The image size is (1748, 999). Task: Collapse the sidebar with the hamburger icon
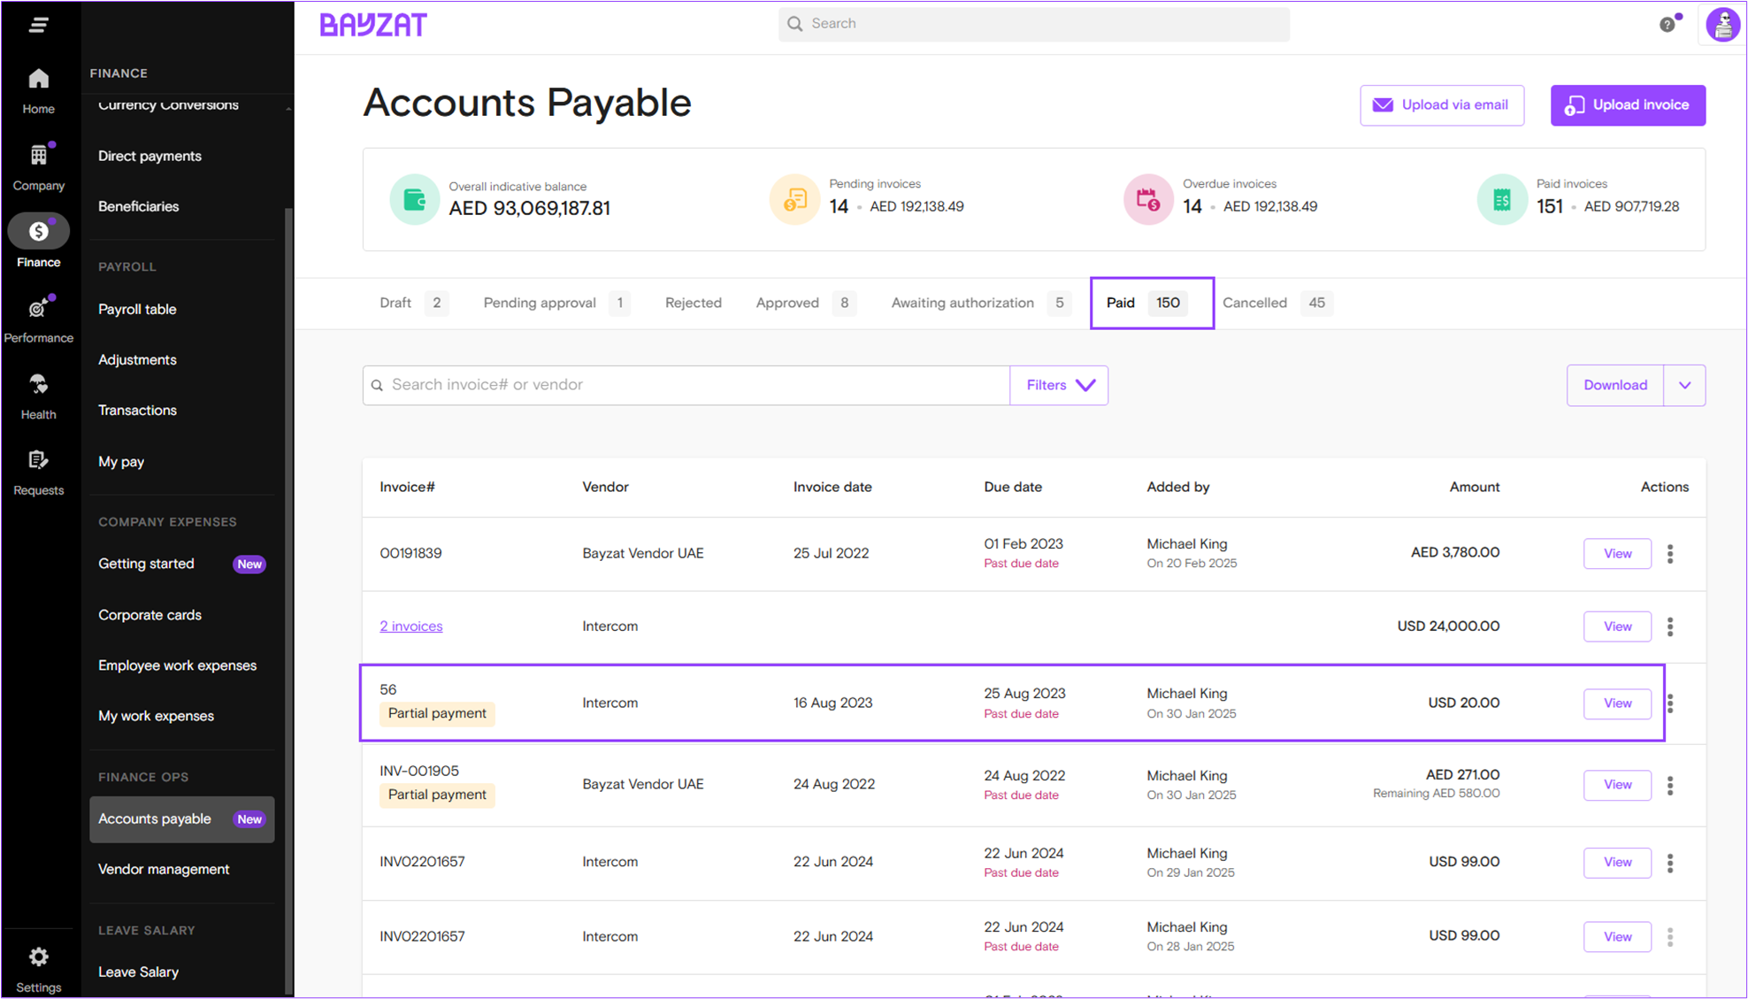tap(38, 25)
